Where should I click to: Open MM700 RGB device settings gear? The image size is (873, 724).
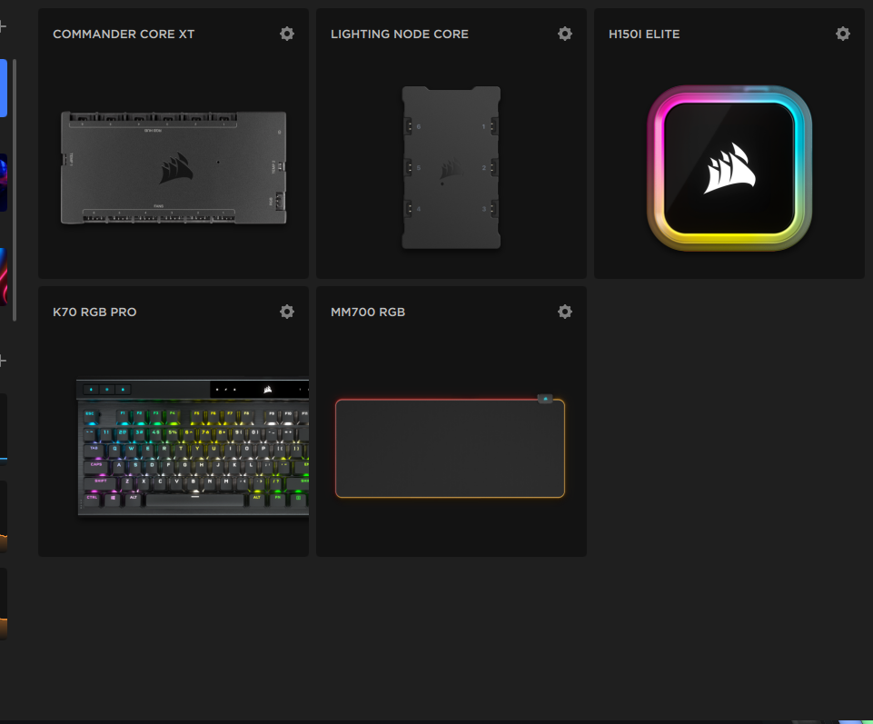pos(565,312)
